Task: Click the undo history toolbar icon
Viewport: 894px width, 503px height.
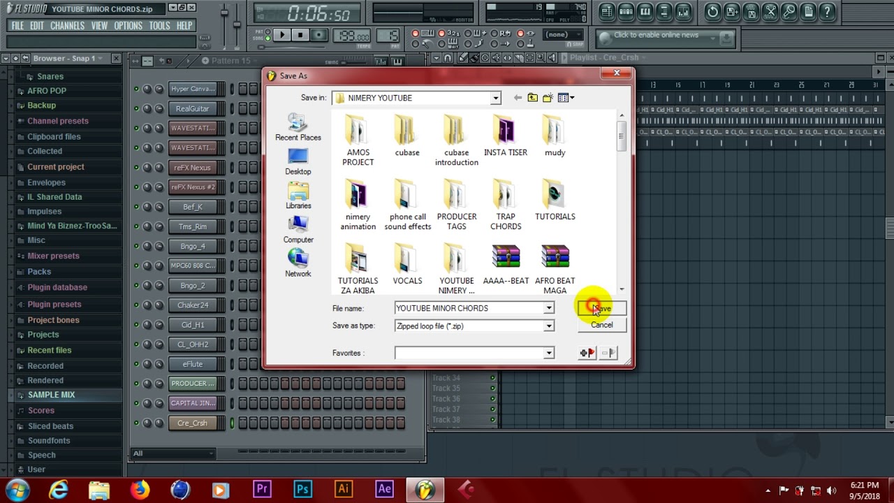Action: (712, 11)
